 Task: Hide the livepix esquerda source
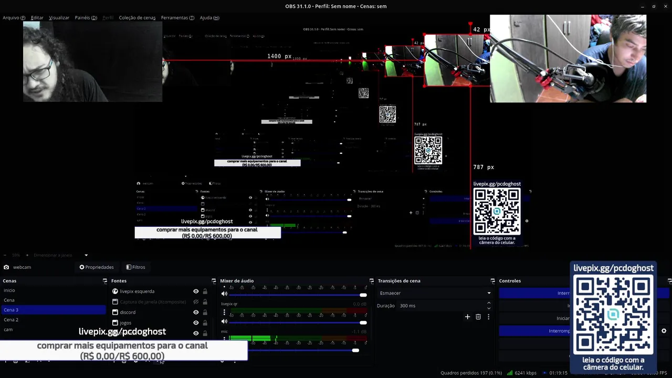point(196,291)
